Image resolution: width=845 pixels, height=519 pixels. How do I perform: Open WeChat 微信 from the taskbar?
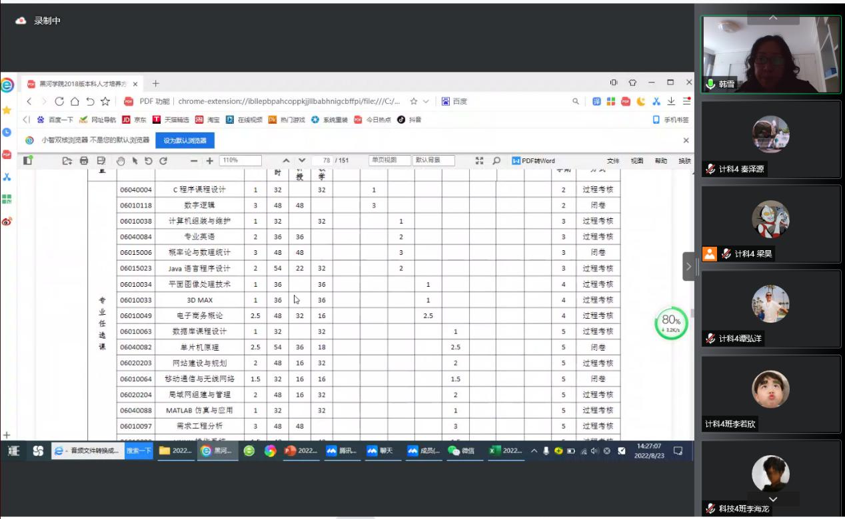tap(461, 450)
